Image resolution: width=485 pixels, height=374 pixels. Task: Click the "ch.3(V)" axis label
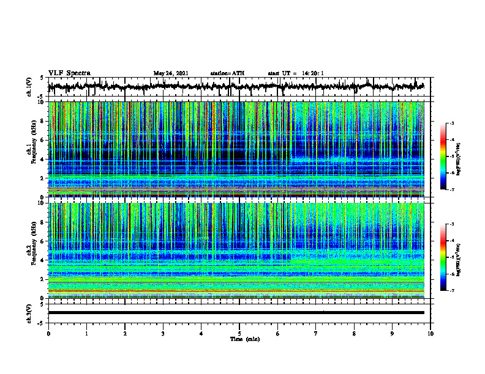[29, 314]
